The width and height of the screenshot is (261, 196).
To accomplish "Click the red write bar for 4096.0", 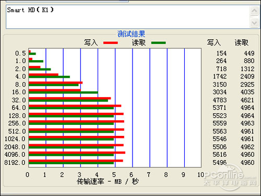I will click(77, 153).
